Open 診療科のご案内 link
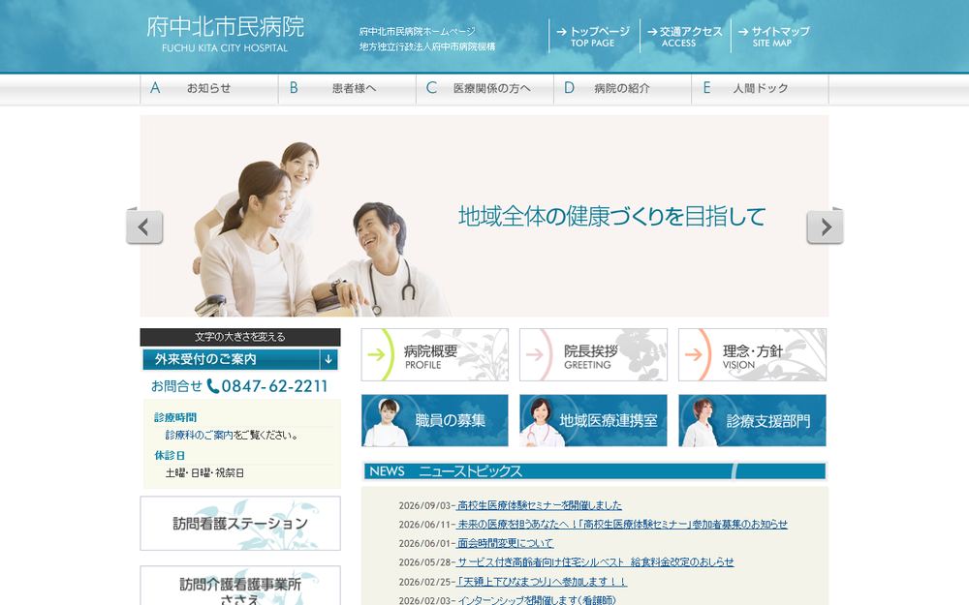 [x=199, y=436]
